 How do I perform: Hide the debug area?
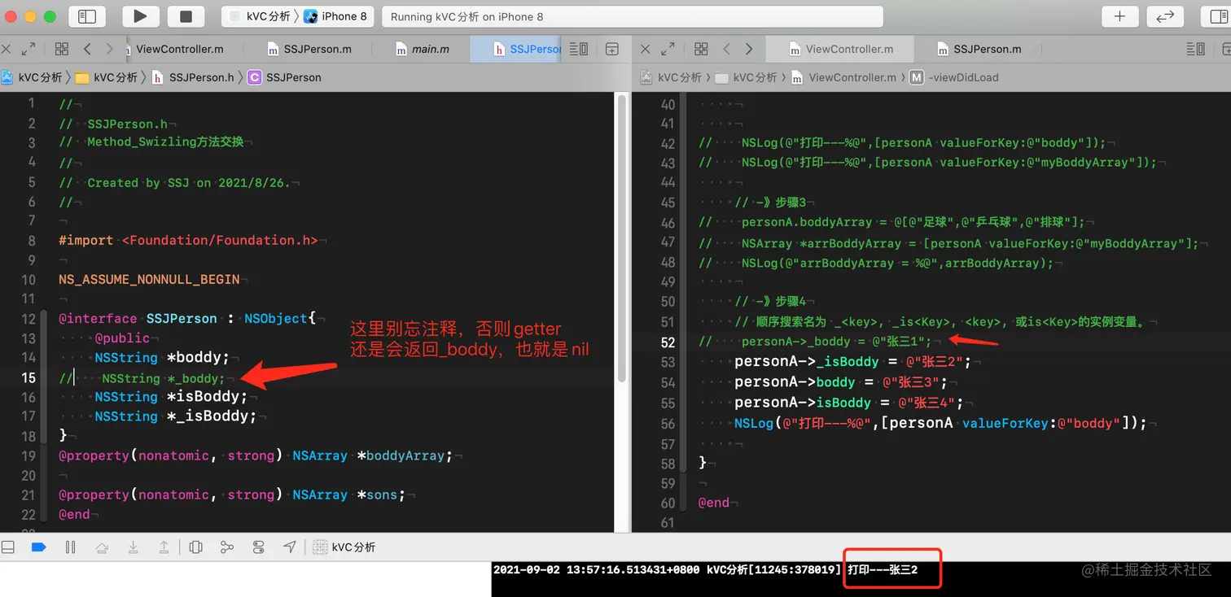[8, 547]
